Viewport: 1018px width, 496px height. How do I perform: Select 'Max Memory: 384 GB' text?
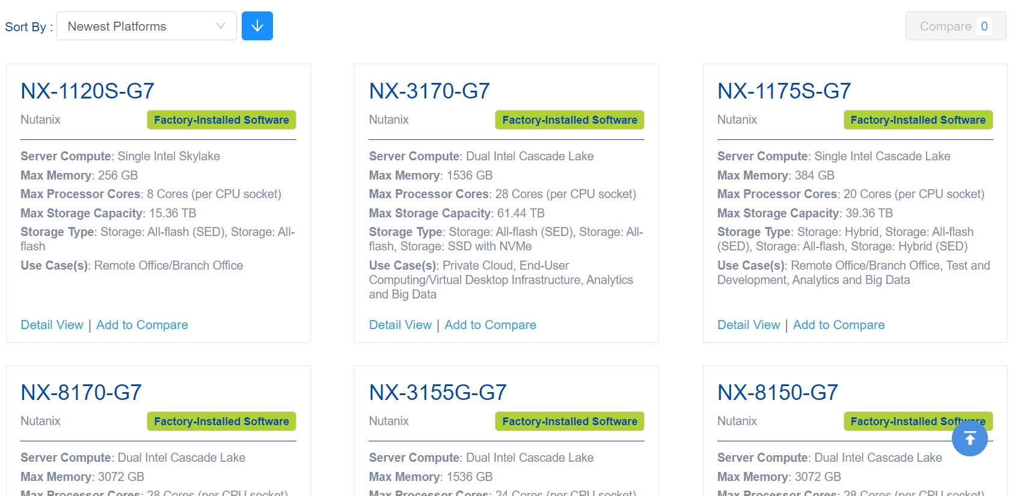point(776,175)
